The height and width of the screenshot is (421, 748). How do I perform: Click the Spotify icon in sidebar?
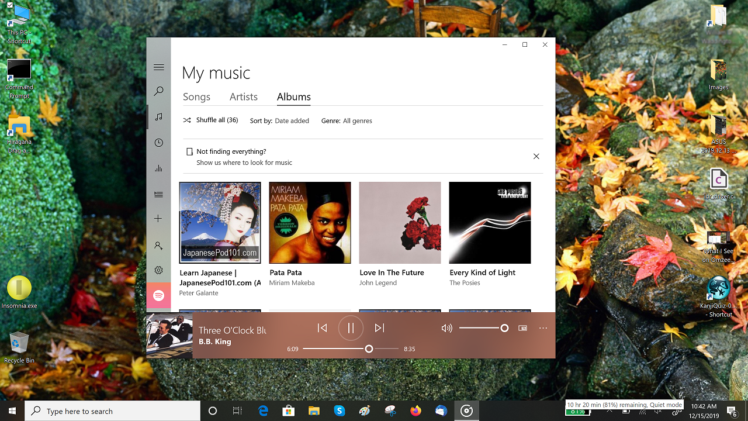pyautogui.click(x=158, y=296)
